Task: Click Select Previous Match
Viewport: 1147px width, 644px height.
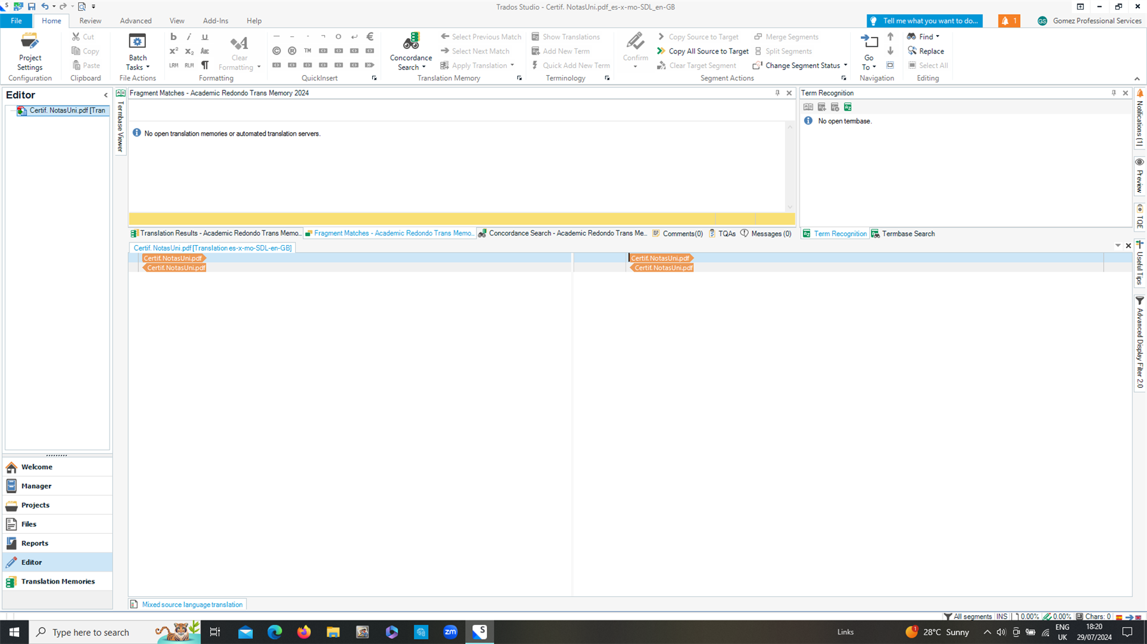Action: (481, 37)
